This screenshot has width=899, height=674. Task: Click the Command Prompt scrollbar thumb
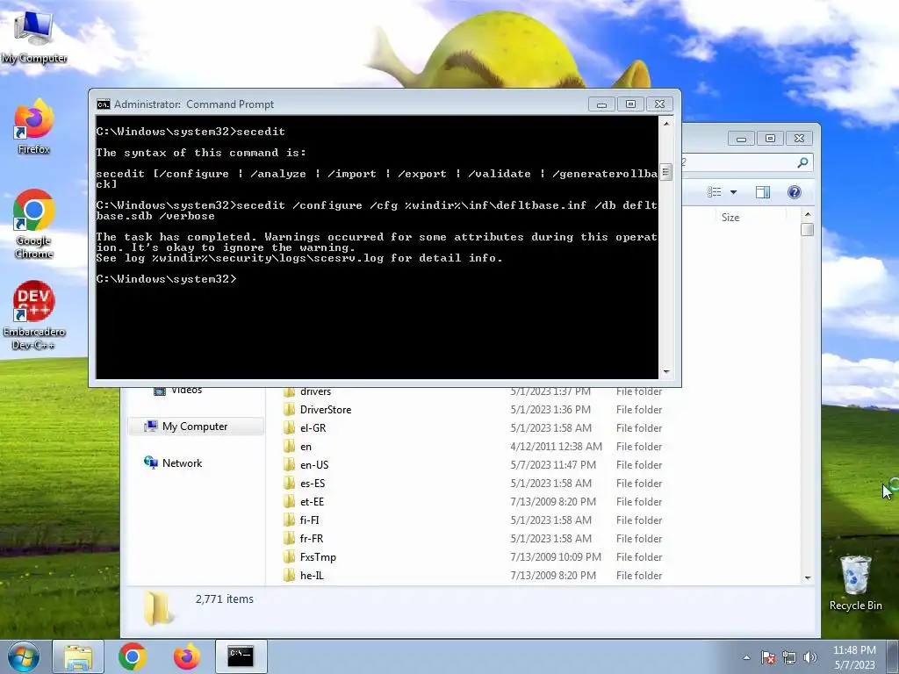pyautogui.click(x=666, y=172)
